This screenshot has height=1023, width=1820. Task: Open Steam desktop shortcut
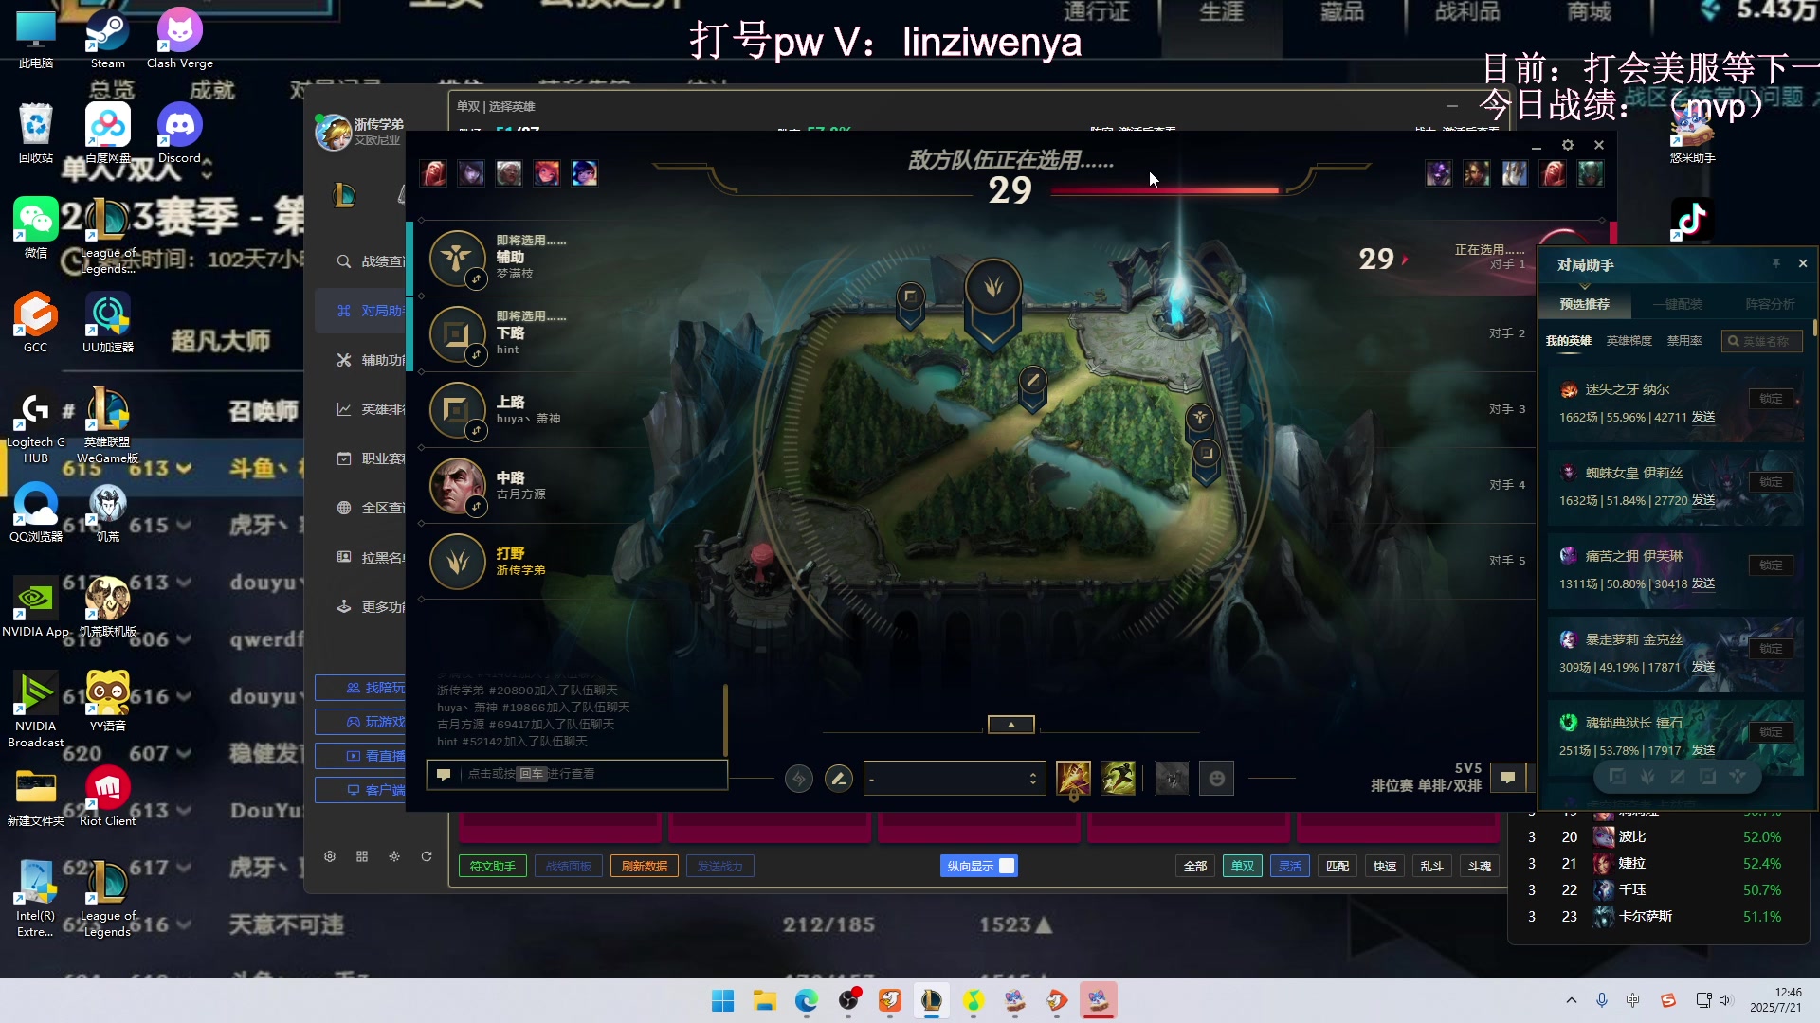click(108, 40)
